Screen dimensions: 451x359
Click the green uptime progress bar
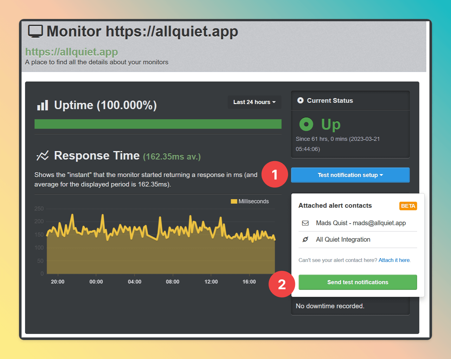click(158, 124)
